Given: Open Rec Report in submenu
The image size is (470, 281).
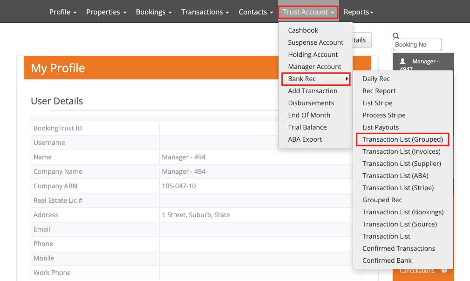Looking at the screenshot, I should click(379, 91).
